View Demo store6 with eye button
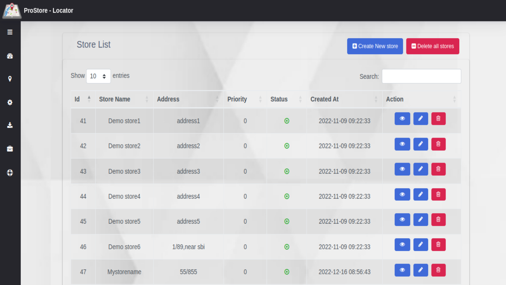 click(402, 244)
